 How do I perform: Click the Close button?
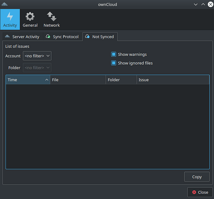[200, 192]
